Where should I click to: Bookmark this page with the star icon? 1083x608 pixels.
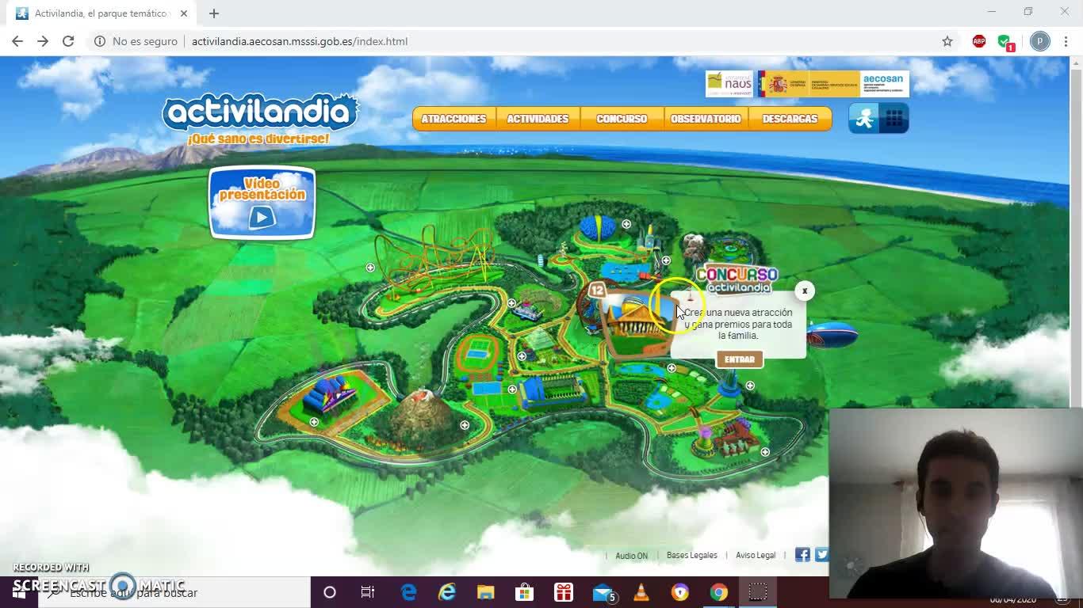[947, 41]
